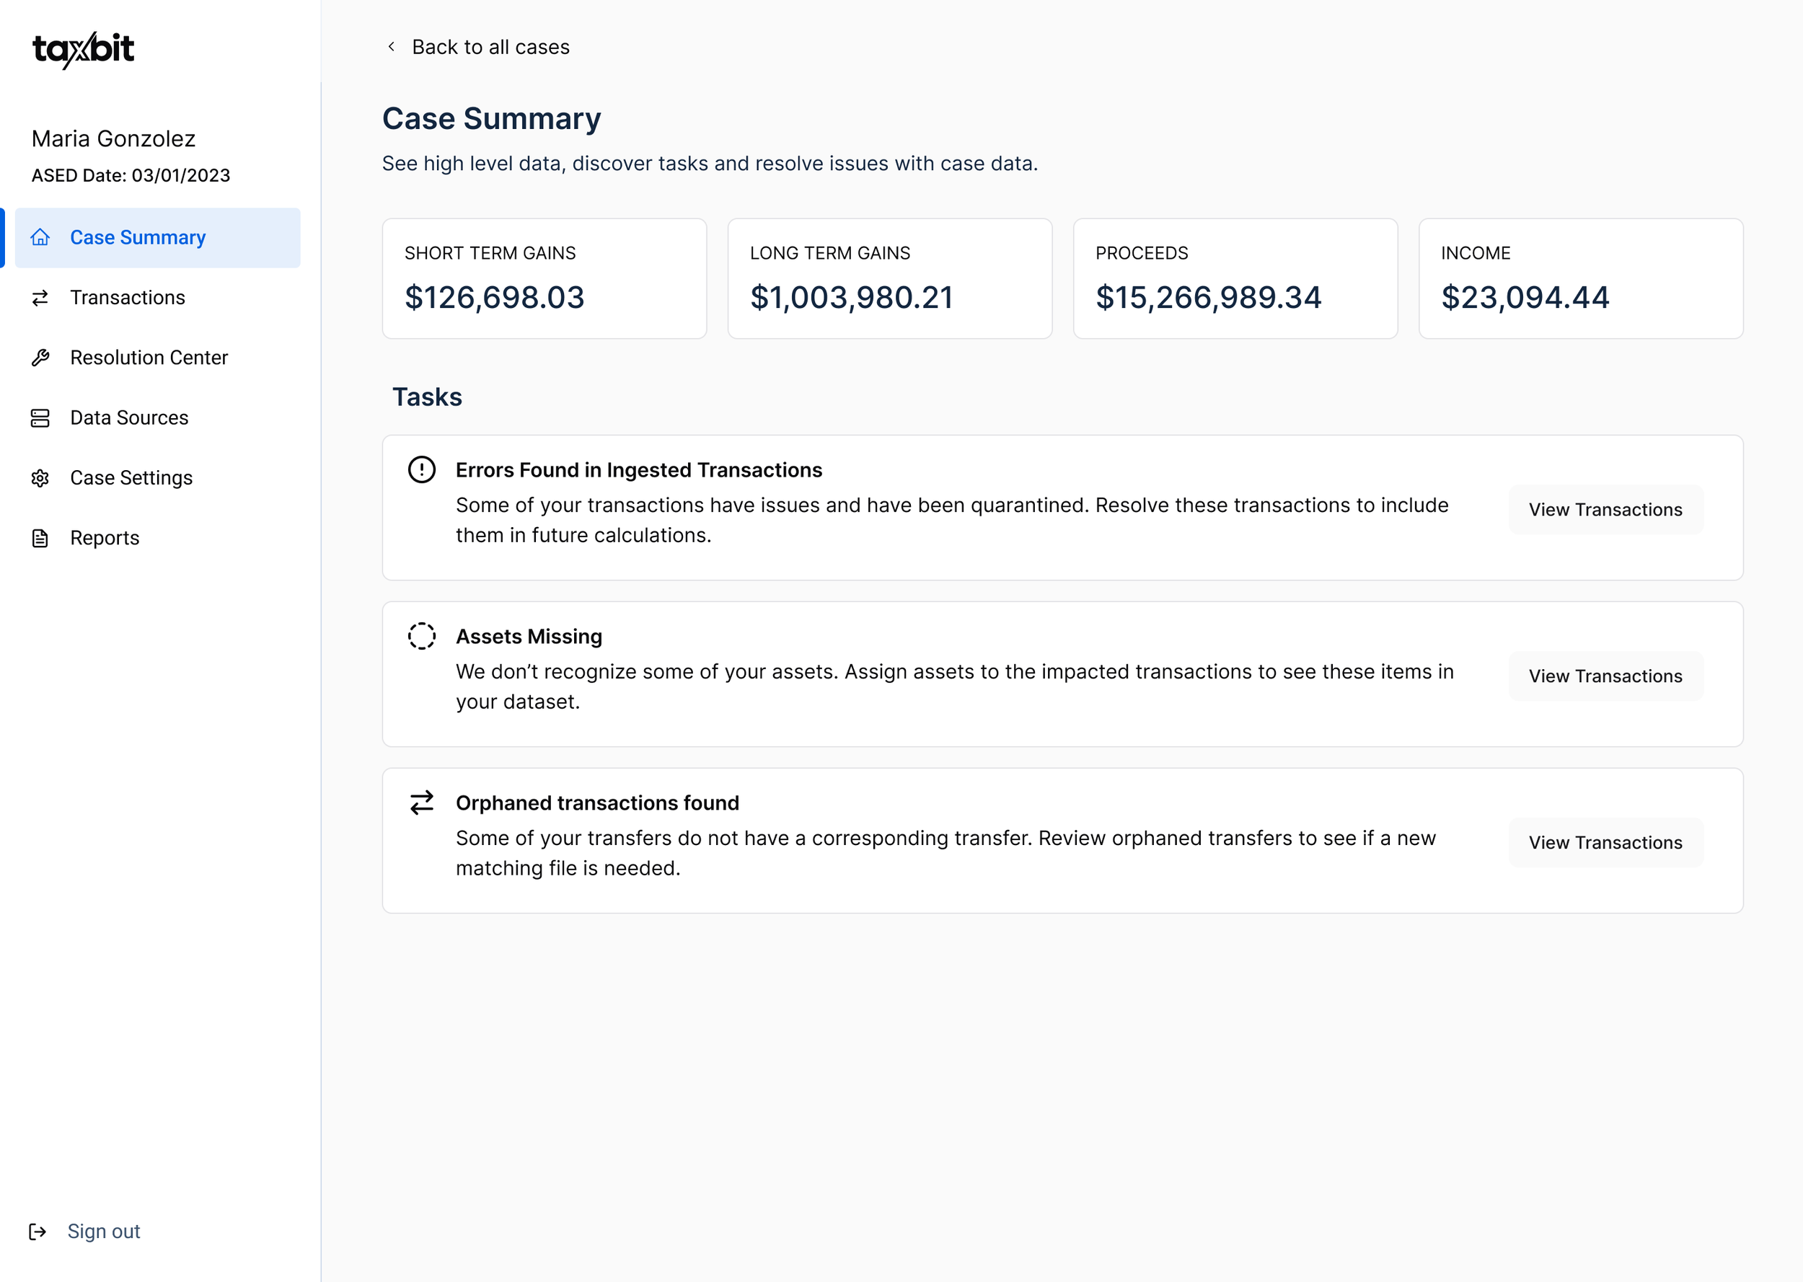The height and width of the screenshot is (1282, 1803).
Task: Click Back to all cases link
Action: click(490, 47)
